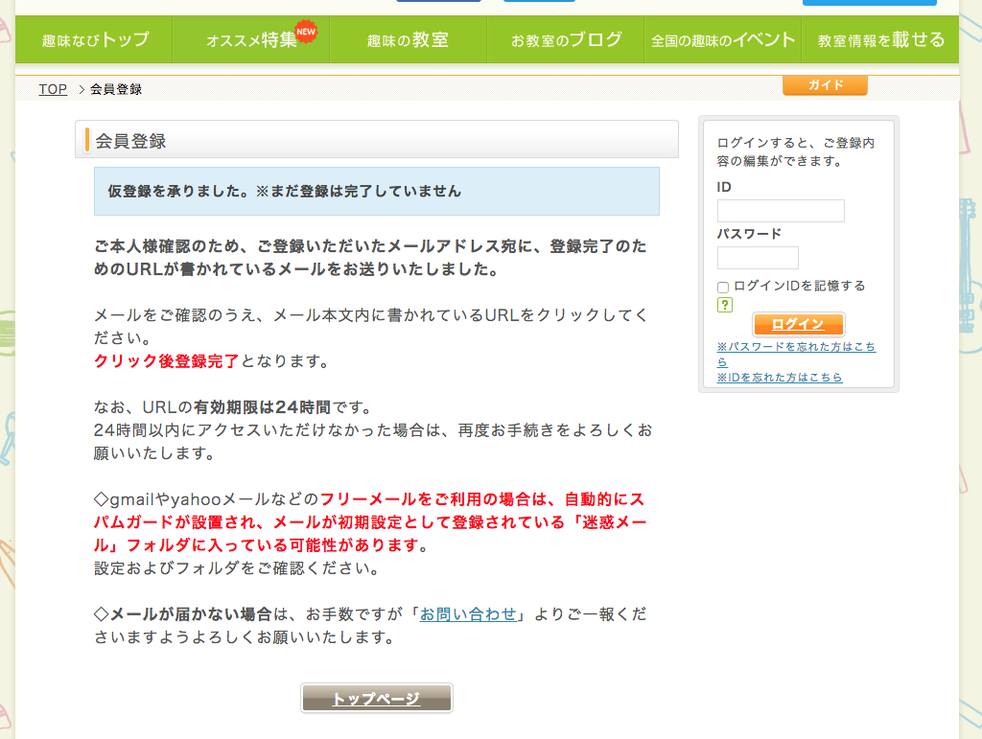Image resolution: width=982 pixels, height=739 pixels.
Task: Click the パスワードを忘れた方はこちら link
Action: (x=796, y=347)
